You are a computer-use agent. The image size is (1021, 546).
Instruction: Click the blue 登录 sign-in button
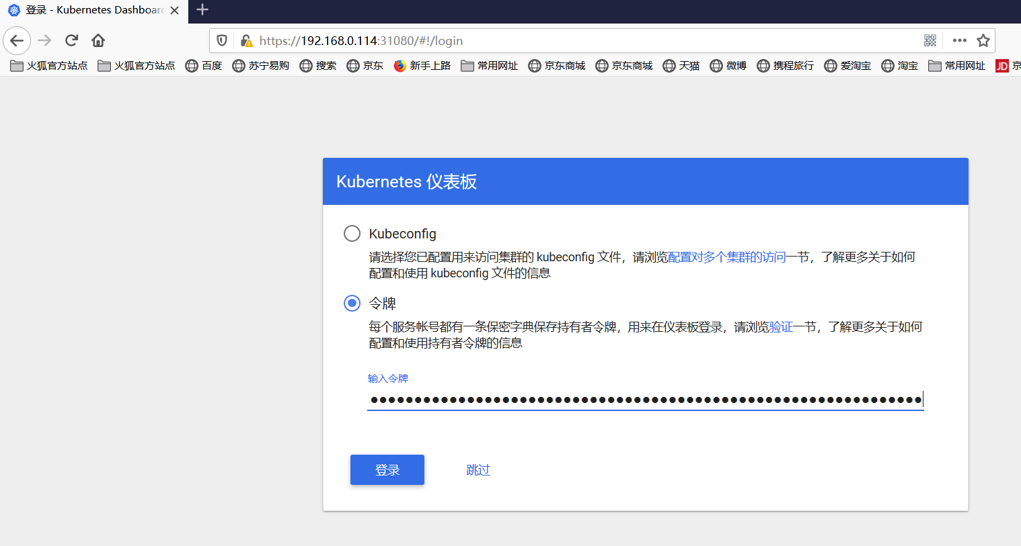[387, 470]
